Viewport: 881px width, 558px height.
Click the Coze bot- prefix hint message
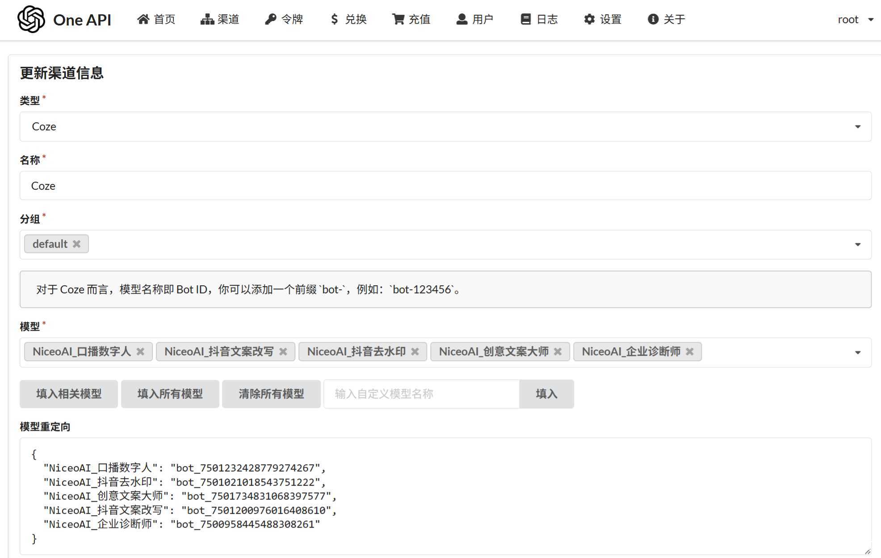445,289
